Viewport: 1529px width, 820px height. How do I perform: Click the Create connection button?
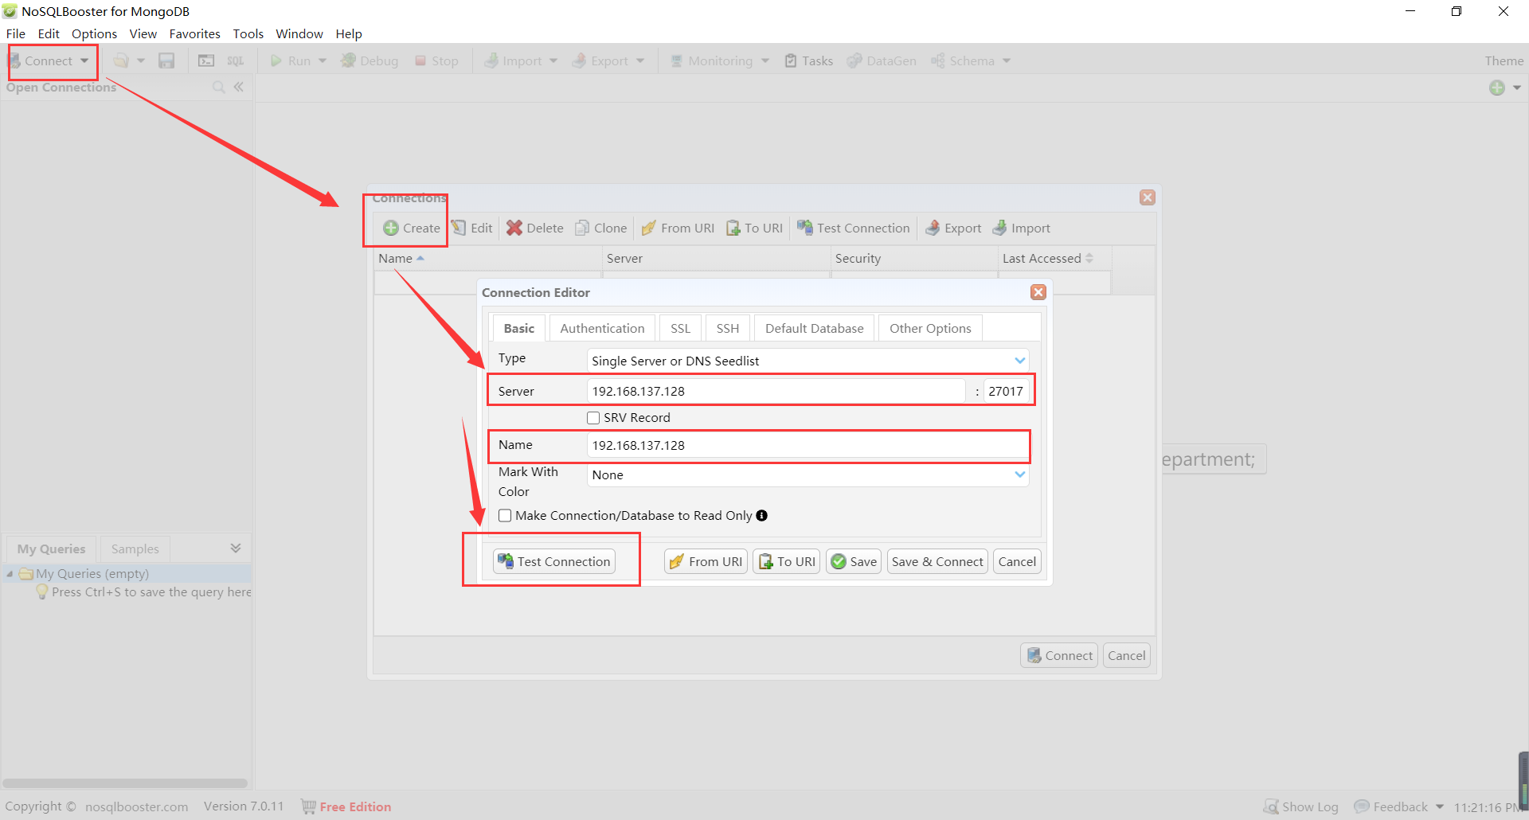point(411,228)
